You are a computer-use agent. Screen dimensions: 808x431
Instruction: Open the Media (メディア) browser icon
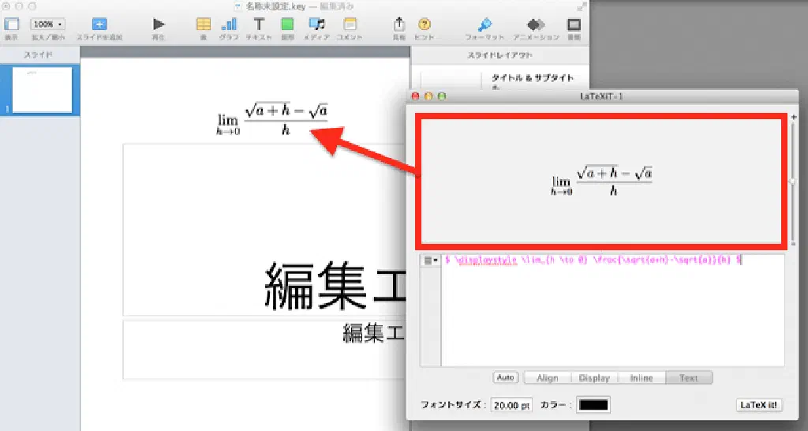316,24
